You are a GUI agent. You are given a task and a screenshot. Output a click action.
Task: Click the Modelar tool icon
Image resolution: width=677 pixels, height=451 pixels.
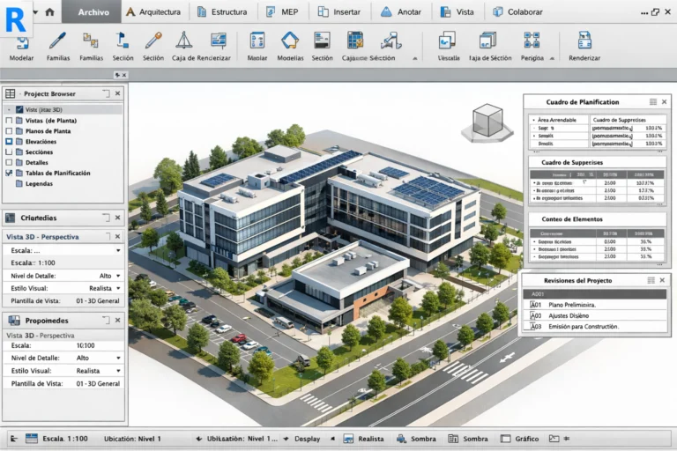point(22,42)
